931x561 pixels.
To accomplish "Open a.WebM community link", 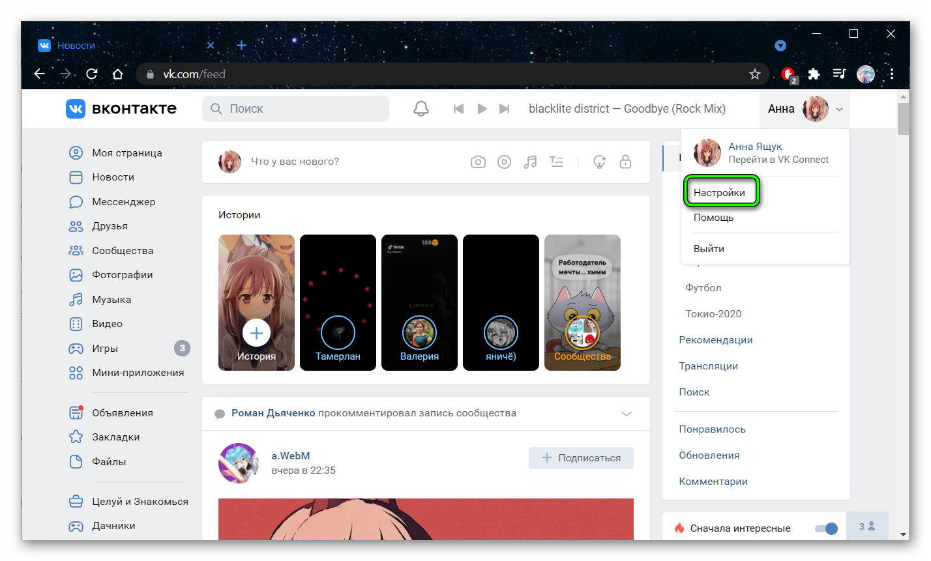I will click(291, 456).
